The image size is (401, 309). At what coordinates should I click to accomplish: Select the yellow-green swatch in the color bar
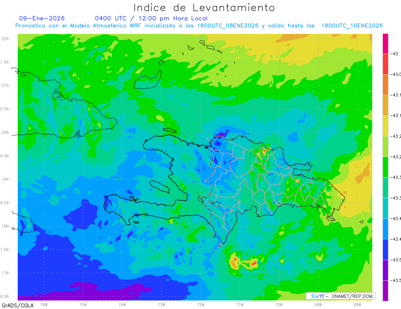pyautogui.click(x=385, y=146)
